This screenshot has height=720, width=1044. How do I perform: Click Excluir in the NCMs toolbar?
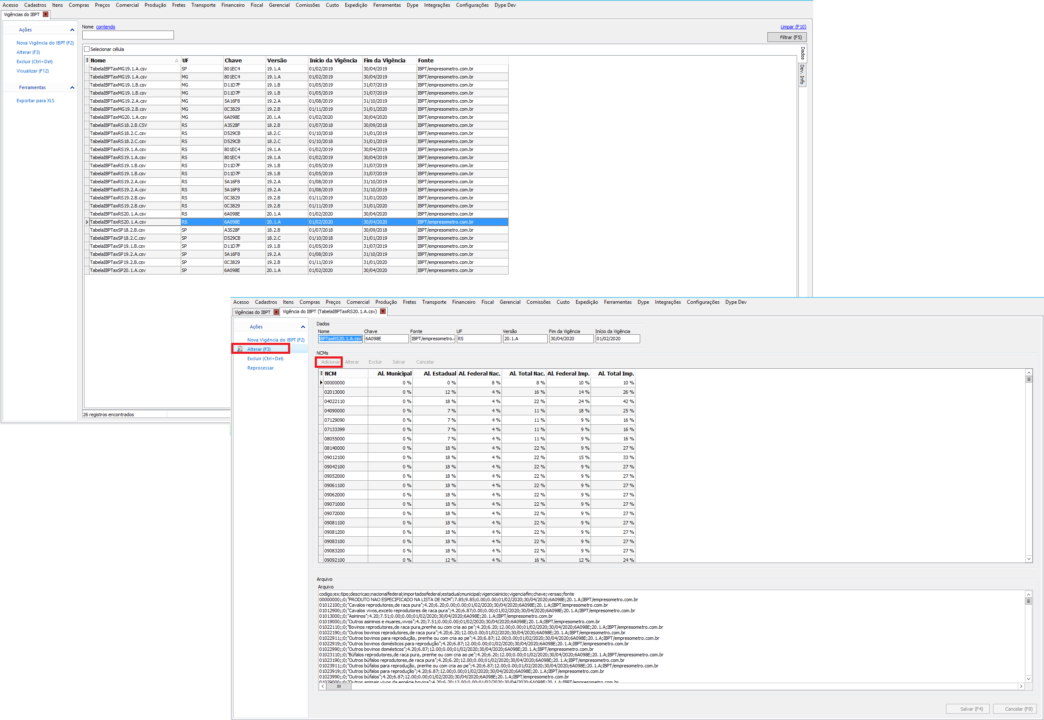(x=375, y=362)
